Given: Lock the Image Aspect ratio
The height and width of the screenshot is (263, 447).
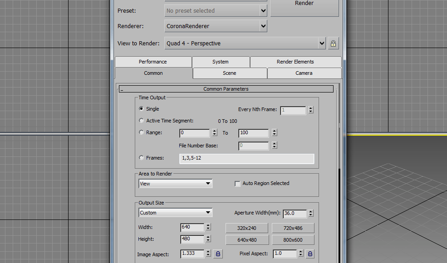Looking at the screenshot, I should coord(218,254).
